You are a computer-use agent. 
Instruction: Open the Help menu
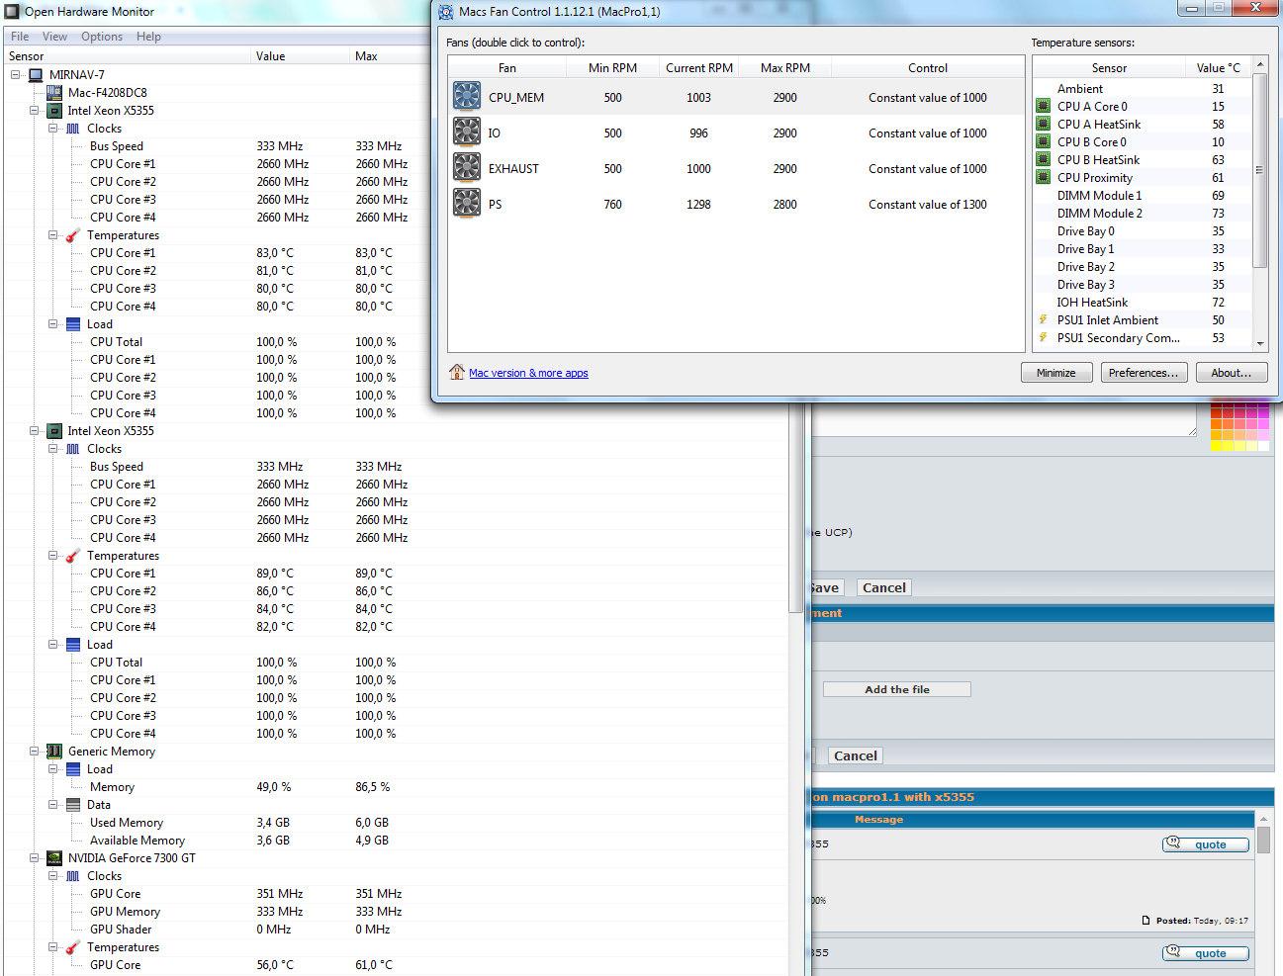pyautogui.click(x=148, y=37)
